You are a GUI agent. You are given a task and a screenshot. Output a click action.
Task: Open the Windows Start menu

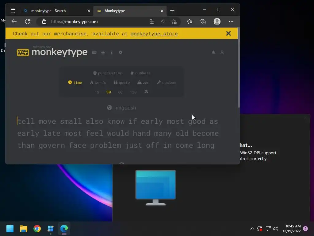10,229
